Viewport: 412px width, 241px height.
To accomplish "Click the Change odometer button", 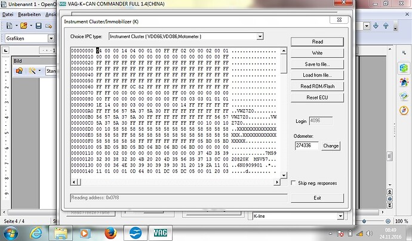I will tap(331, 146).
